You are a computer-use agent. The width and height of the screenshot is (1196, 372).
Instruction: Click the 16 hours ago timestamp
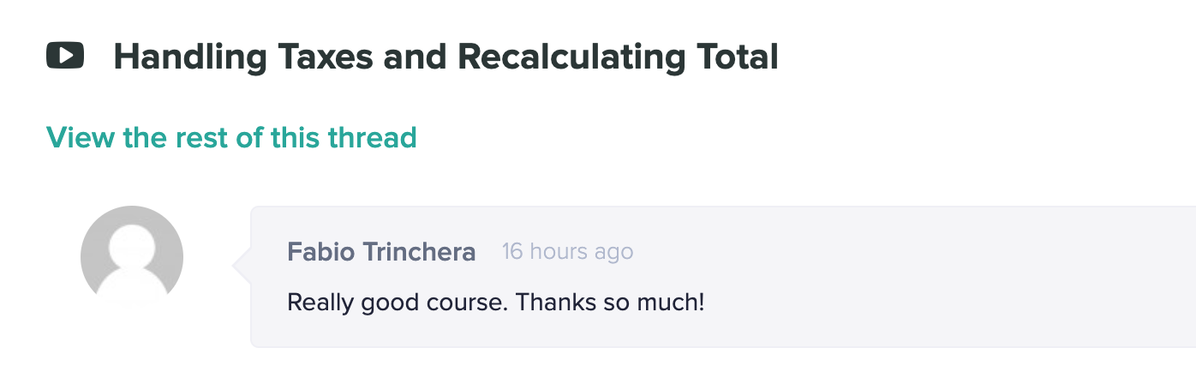click(x=567, y=252)
